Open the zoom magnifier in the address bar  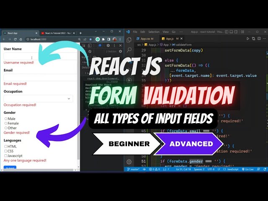[x=79, y=39]
